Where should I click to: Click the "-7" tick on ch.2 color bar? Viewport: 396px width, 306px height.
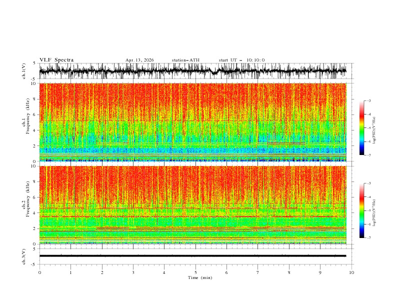coord(369,237)
